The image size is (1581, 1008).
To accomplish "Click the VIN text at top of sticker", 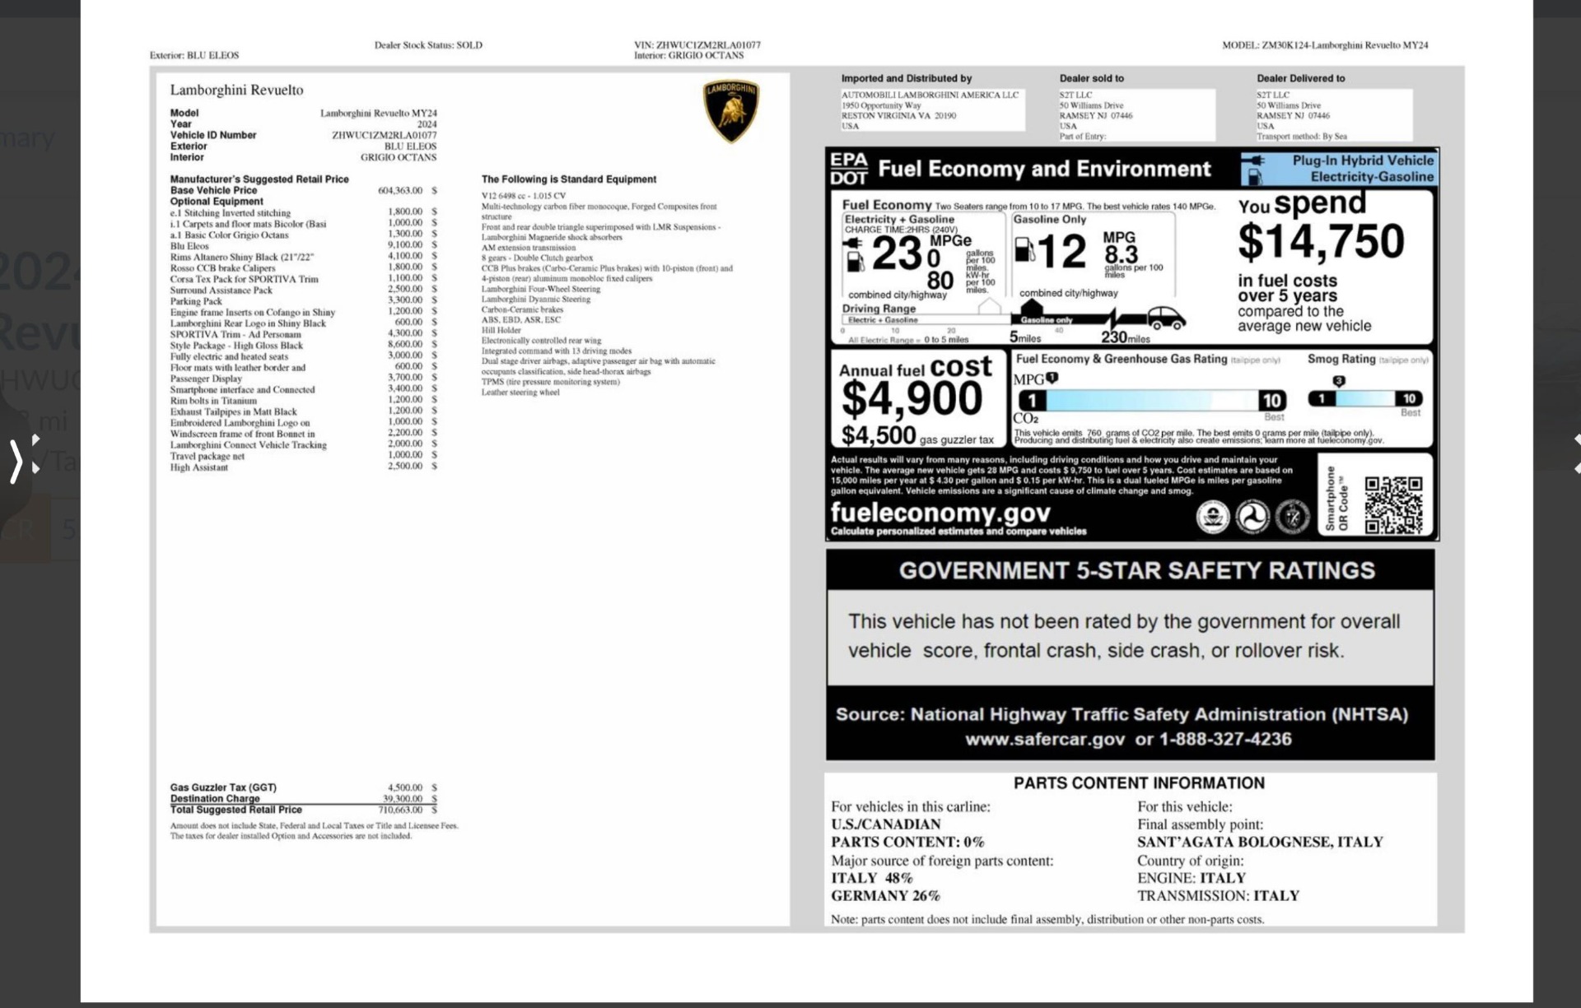I will tap(697, 45).
